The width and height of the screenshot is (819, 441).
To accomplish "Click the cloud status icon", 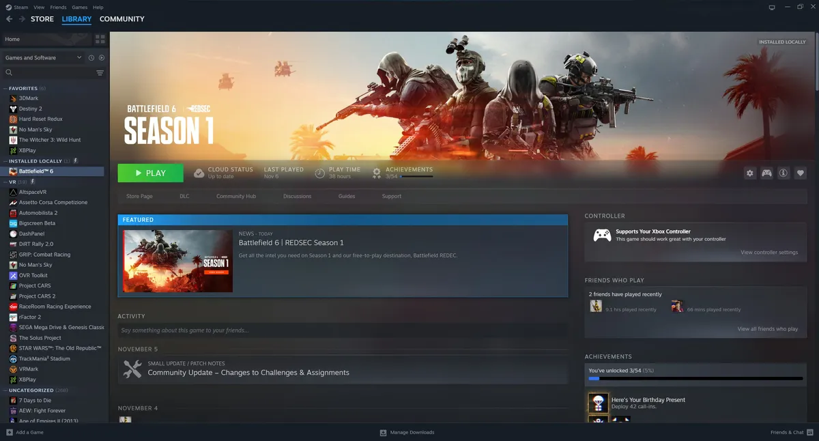I will (199, 173).
